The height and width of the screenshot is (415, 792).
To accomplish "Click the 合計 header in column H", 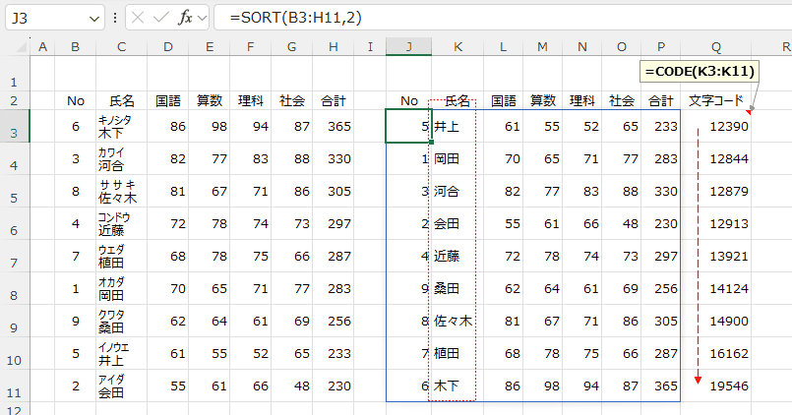I will click(333, 100).
